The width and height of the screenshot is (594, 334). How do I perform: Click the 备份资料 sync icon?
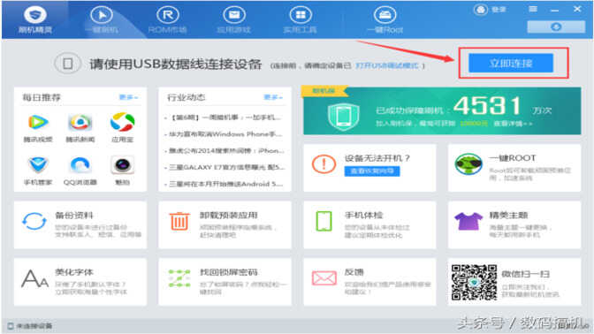(34, 221)
